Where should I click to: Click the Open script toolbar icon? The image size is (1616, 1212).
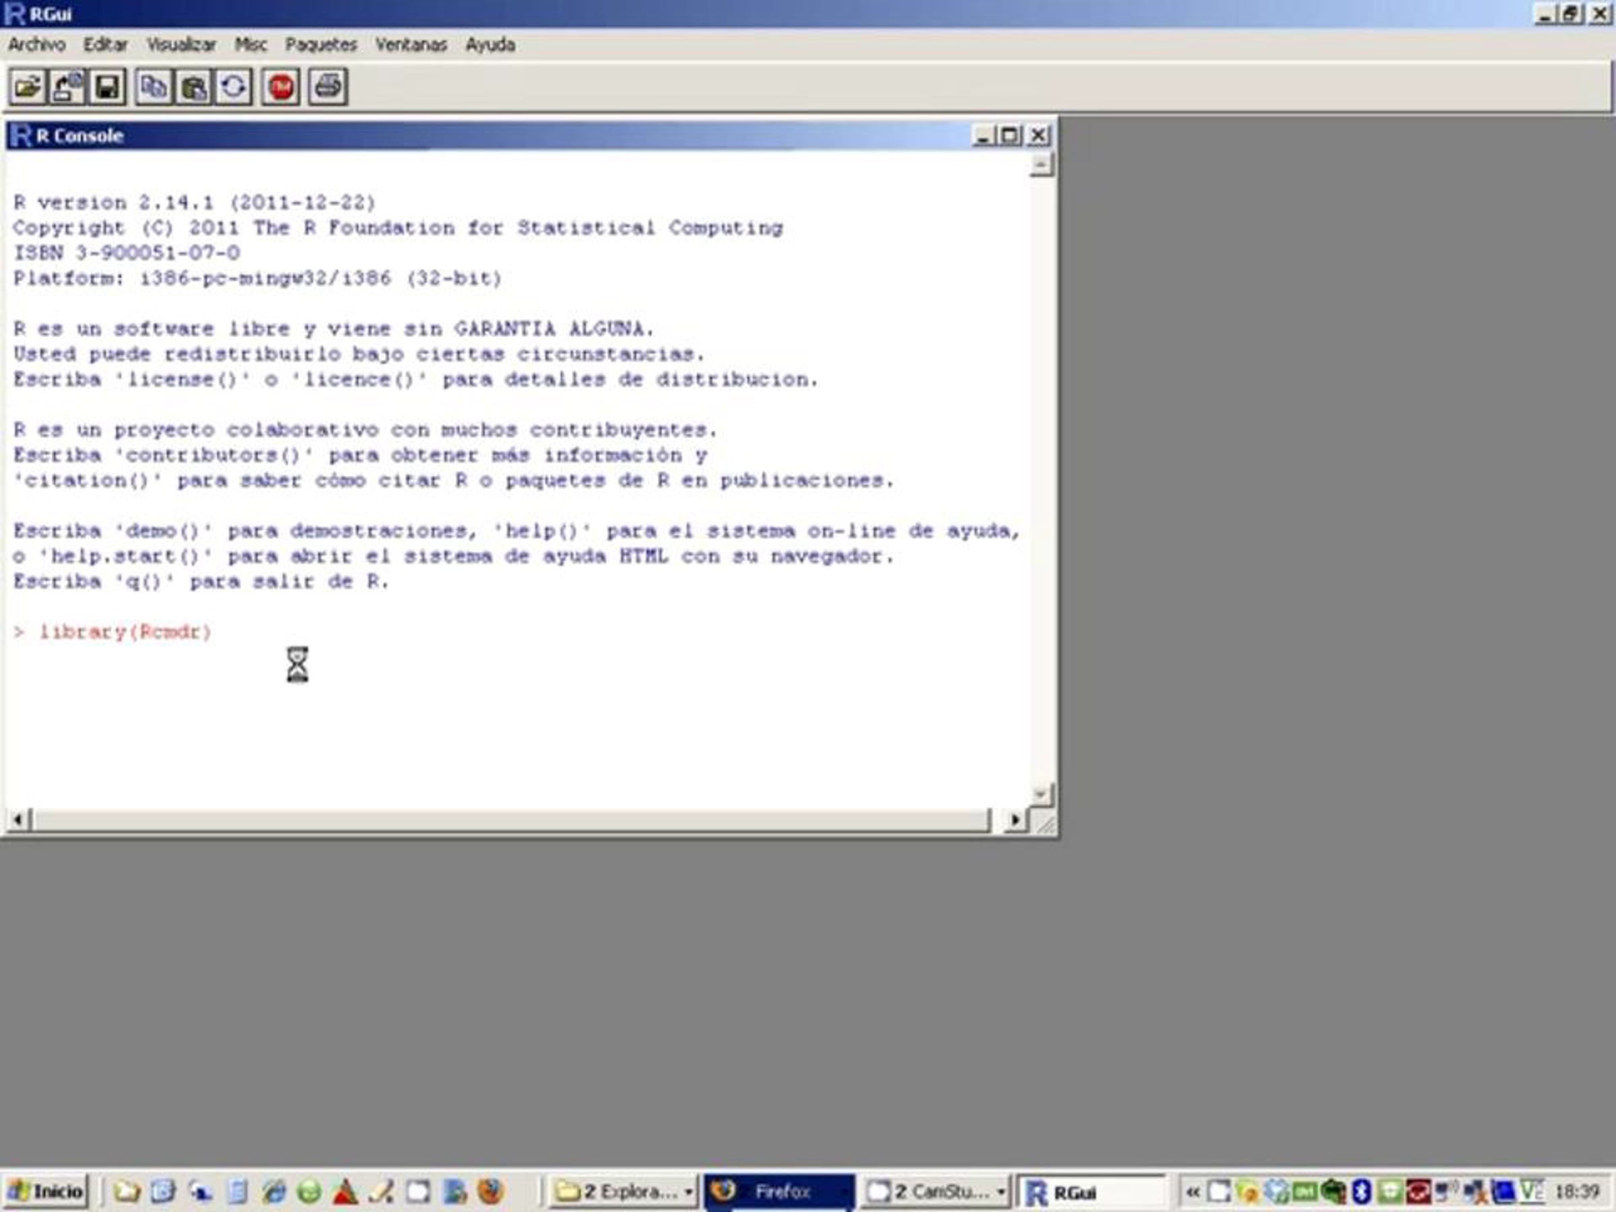28,87
